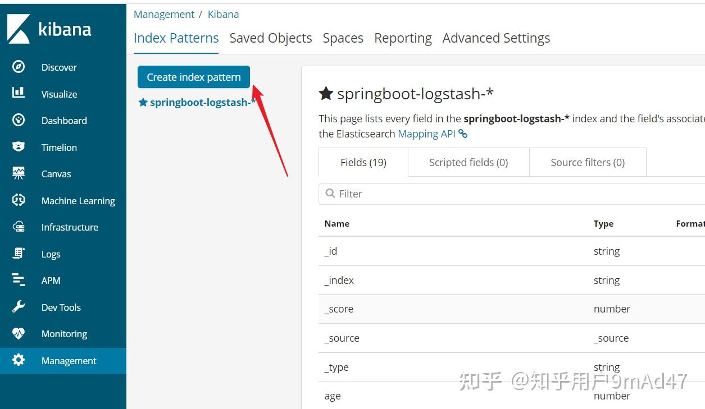This screenshot has width=705, height=409.
Task: Click the Mapping API link icon
Action: coord(462,134)
